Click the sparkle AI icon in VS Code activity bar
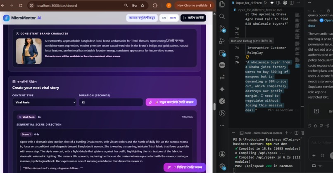 pyautogui.click(x=222, y=89)
